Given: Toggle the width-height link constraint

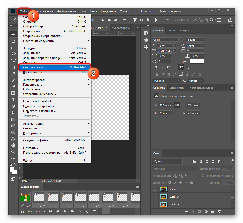Looking at the screenshot, I should pyautogui.click(x=177, y=105).
